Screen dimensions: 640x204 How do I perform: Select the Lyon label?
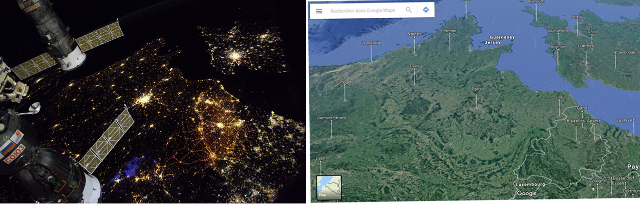[321, 158]
